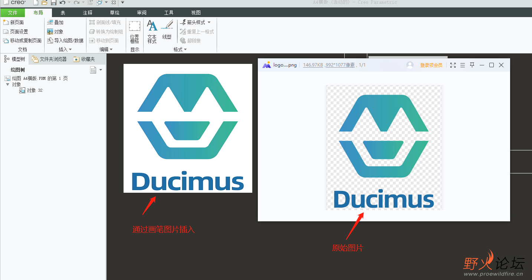The width and height of the screenshot is (532, 280).
Task: Click the Close window icon in the quick access toolbar
Action: coord(114,3)
